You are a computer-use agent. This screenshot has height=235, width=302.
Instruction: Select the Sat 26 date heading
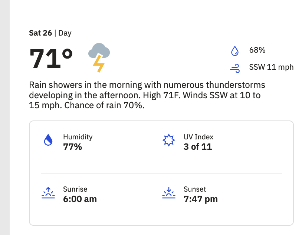click(40, 33)
